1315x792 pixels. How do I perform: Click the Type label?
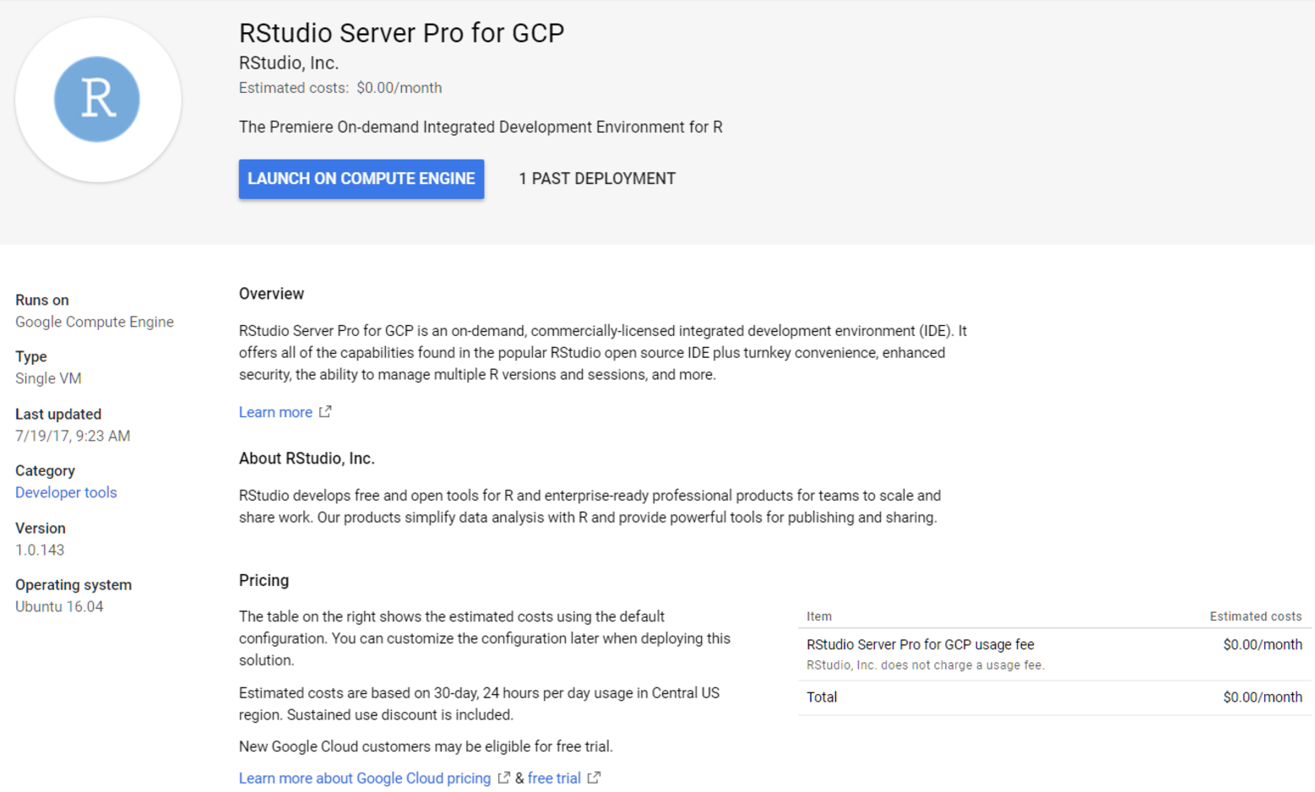point(31,356)
